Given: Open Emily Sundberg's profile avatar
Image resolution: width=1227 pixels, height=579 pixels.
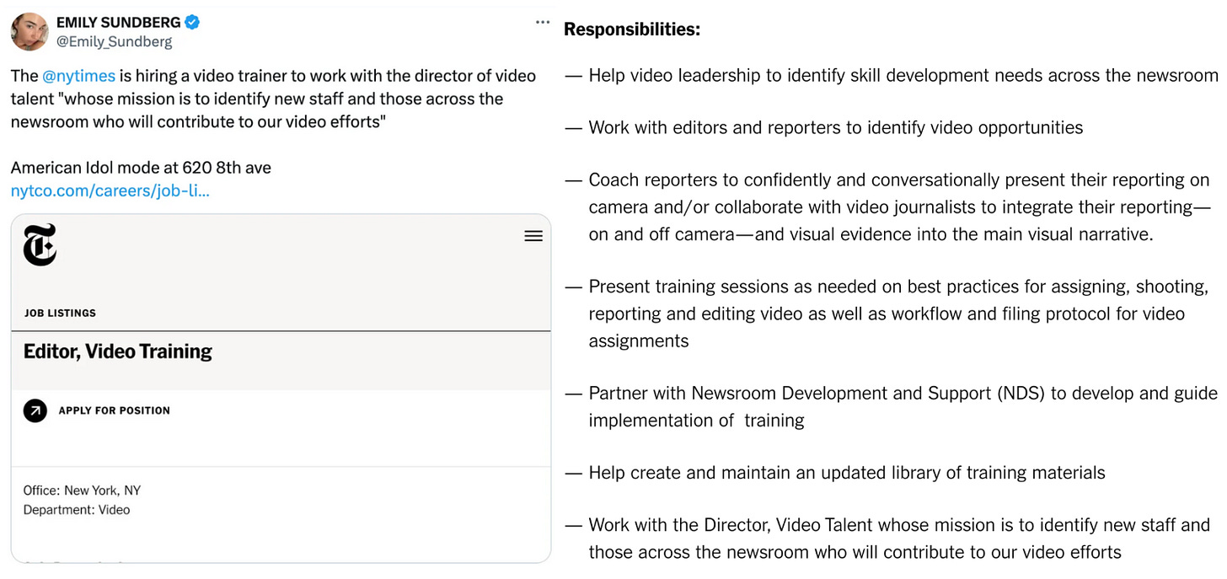Looking at the screenshot, I should pyautogui.click(x=29, y=32).
